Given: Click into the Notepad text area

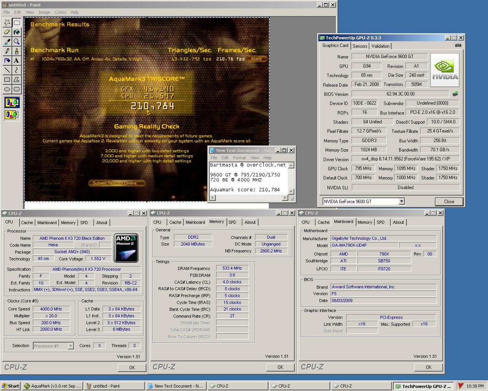Looking at the screenshot, I should click(248, 178).
